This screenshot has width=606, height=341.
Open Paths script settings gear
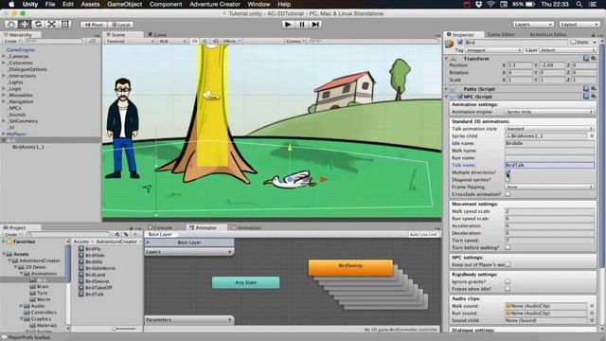[x=594, y=89]
